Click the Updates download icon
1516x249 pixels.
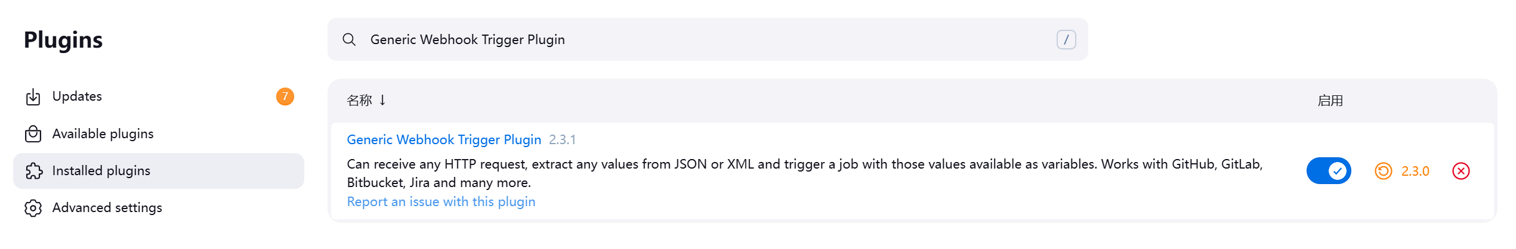click(x=33, y=97)
